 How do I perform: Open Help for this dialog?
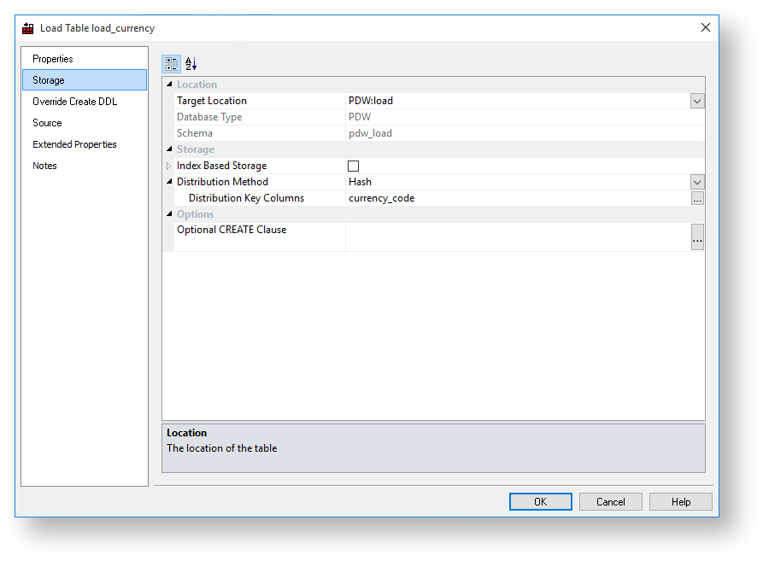[x=681, y=502]
